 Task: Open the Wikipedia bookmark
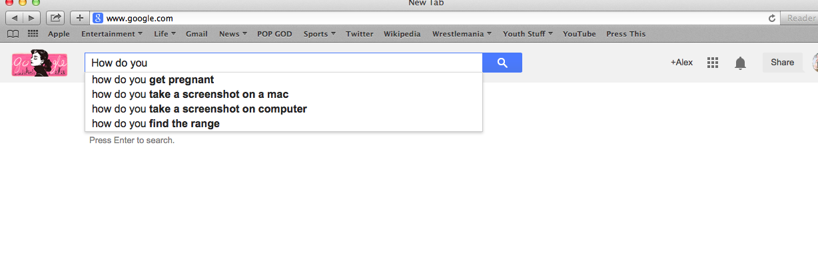point(402,34)
